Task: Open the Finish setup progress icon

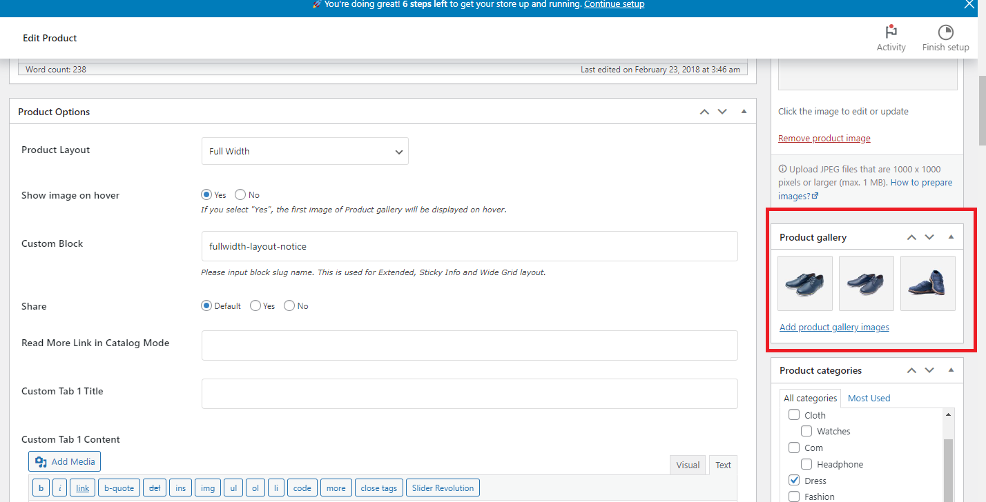Action: click(945, 32)
